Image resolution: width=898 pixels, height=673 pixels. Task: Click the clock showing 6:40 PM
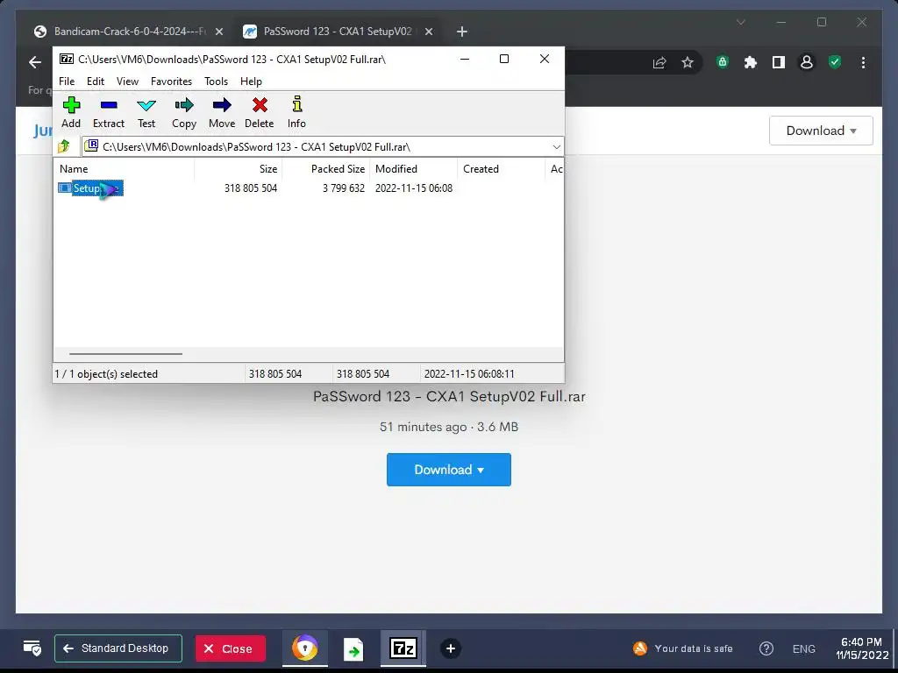(x=861, y=648)
